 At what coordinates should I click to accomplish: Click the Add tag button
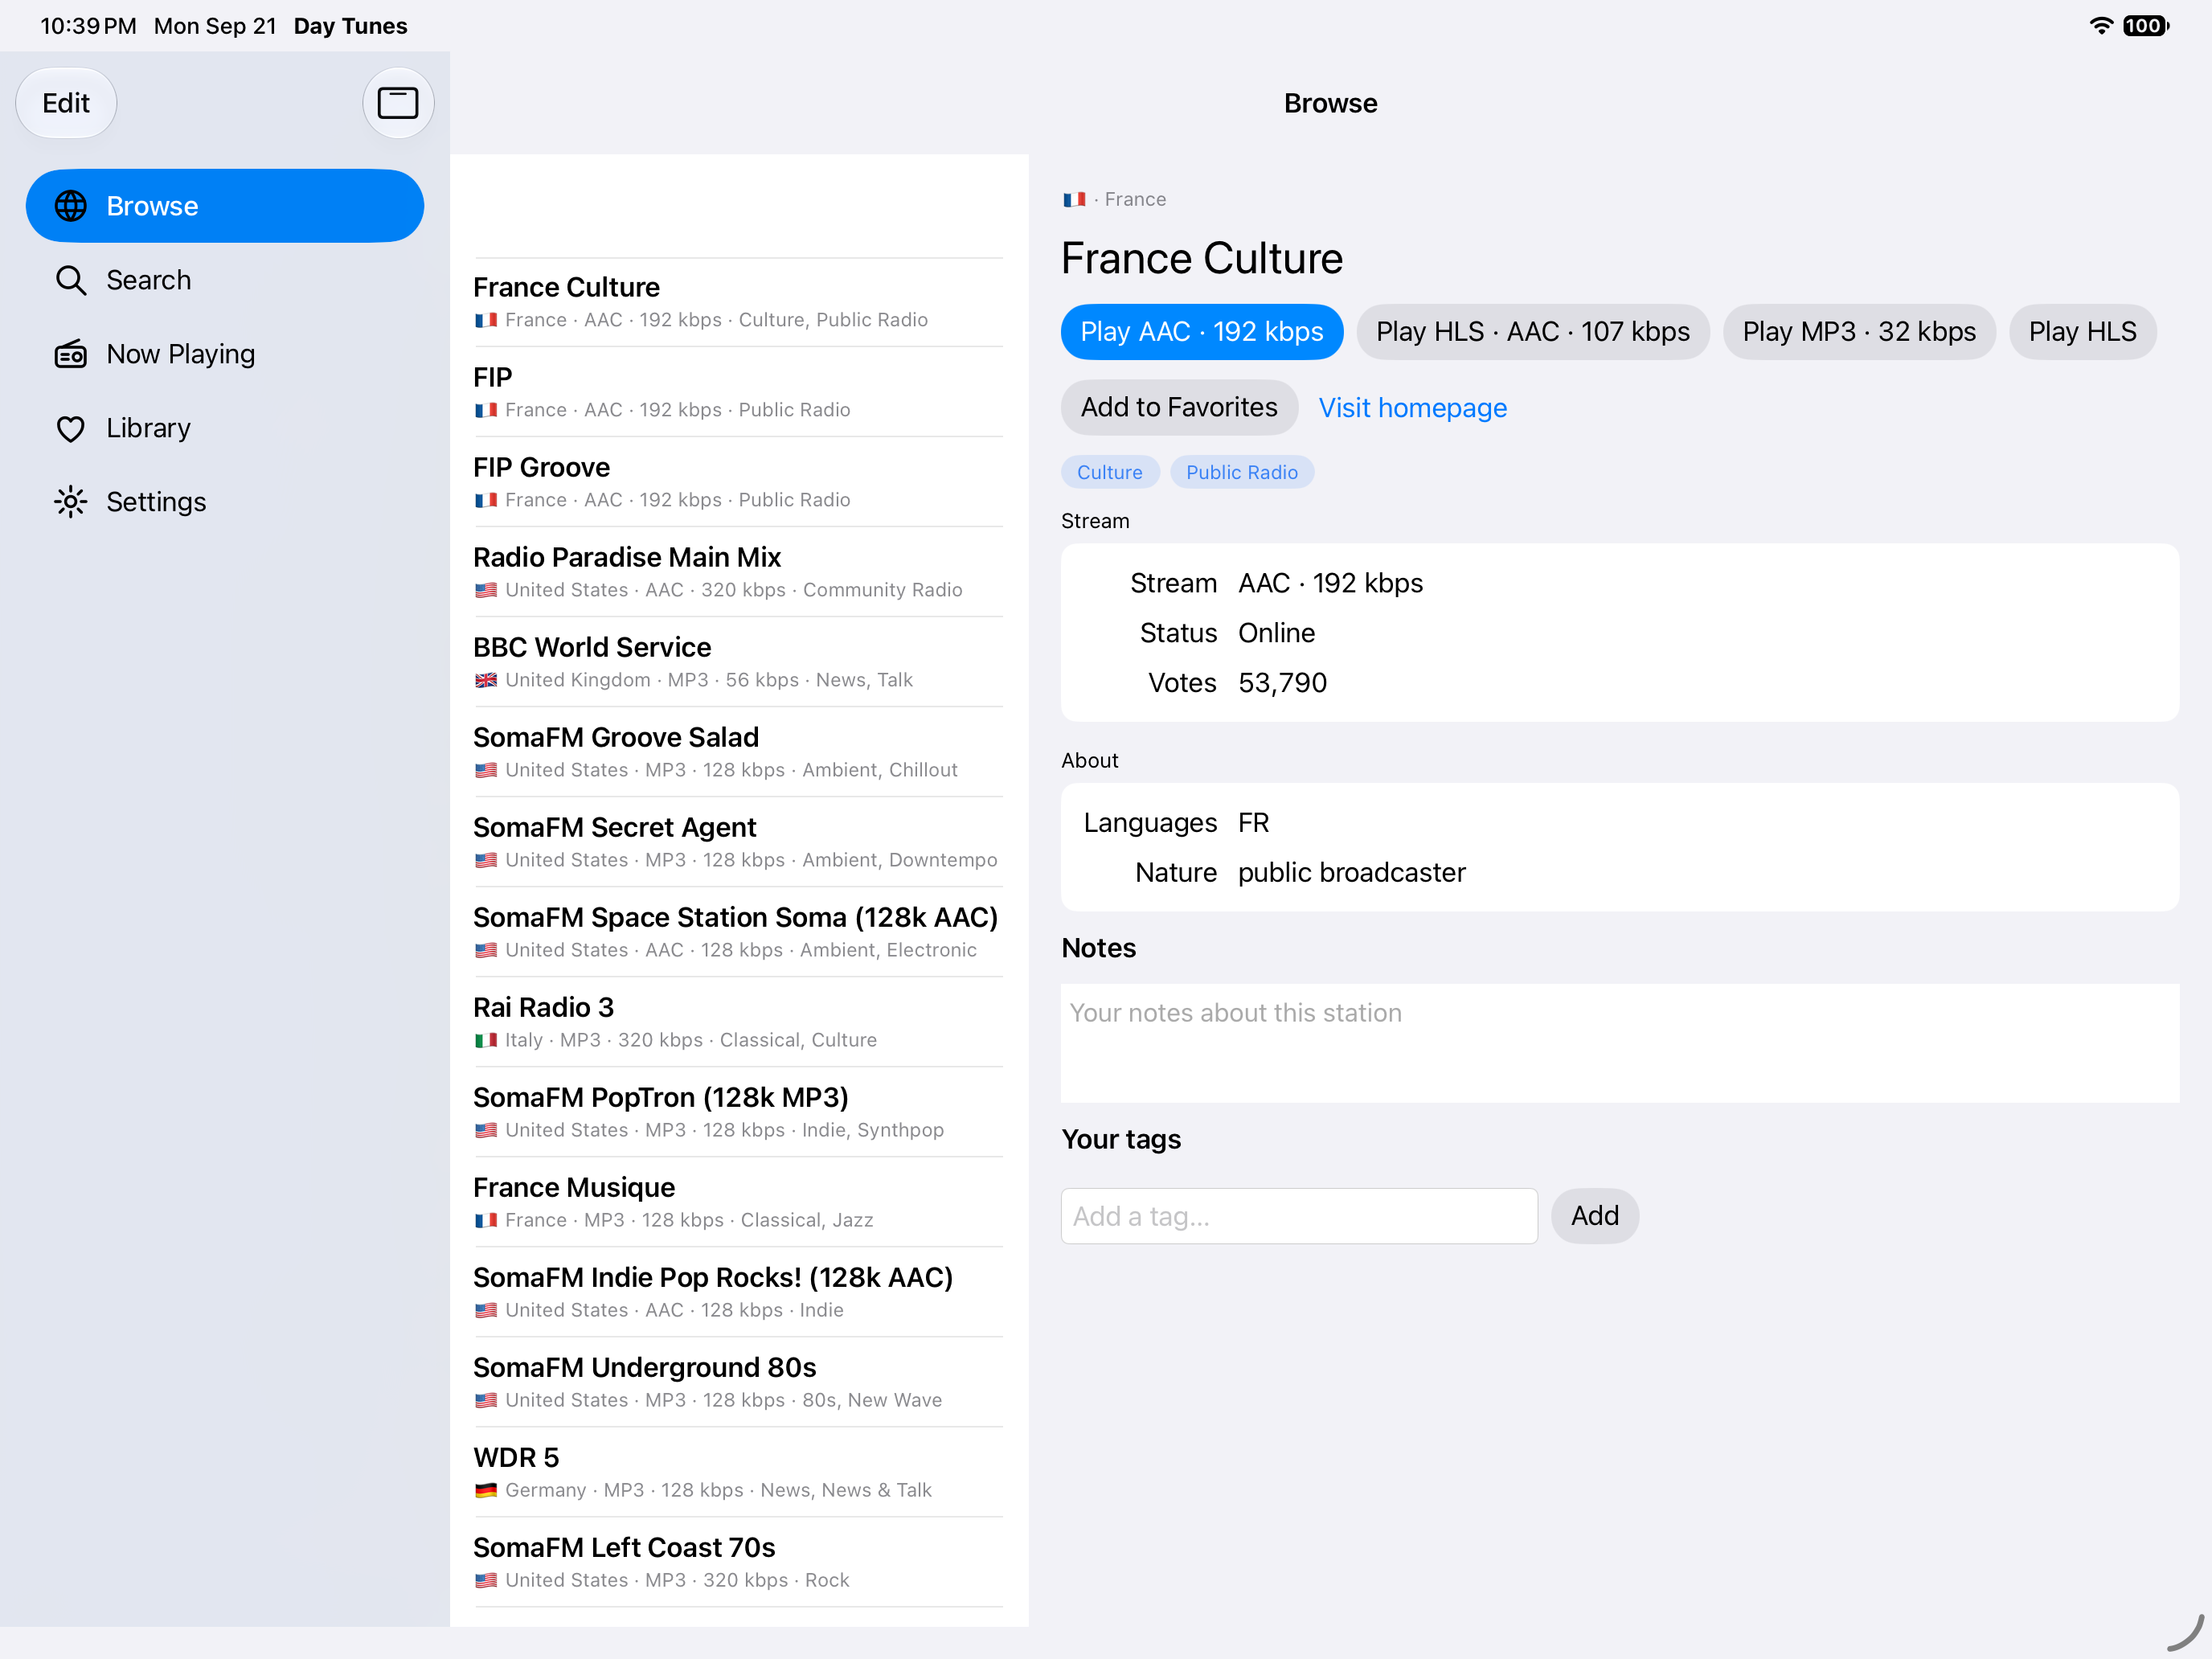tap(1594, 1216)
